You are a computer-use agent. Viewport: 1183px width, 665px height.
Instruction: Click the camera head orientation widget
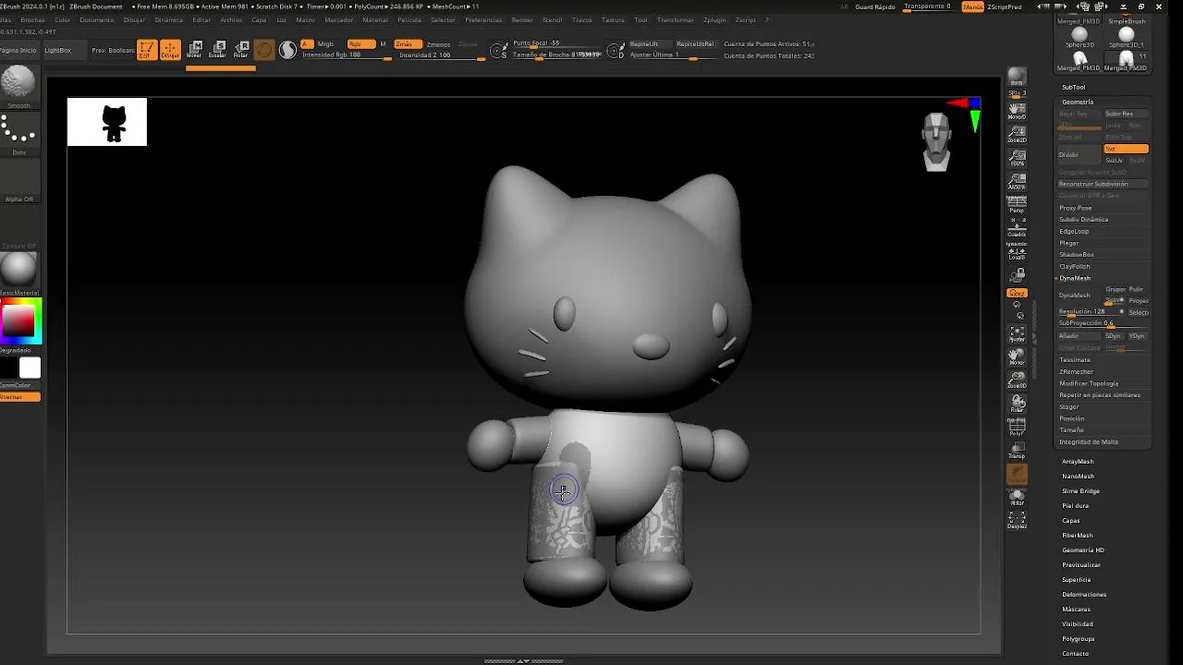(x=937, y=141)
